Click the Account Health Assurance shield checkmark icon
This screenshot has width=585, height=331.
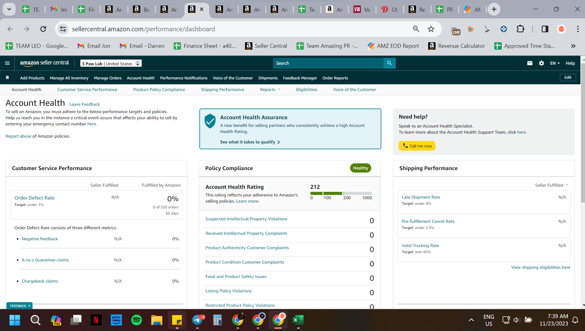[210, 121]
